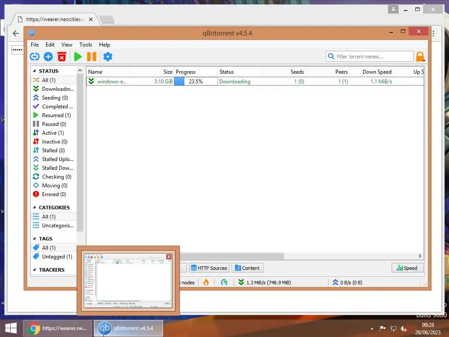
Task: Click the Downloading status cell
Action: coord(235,81)
